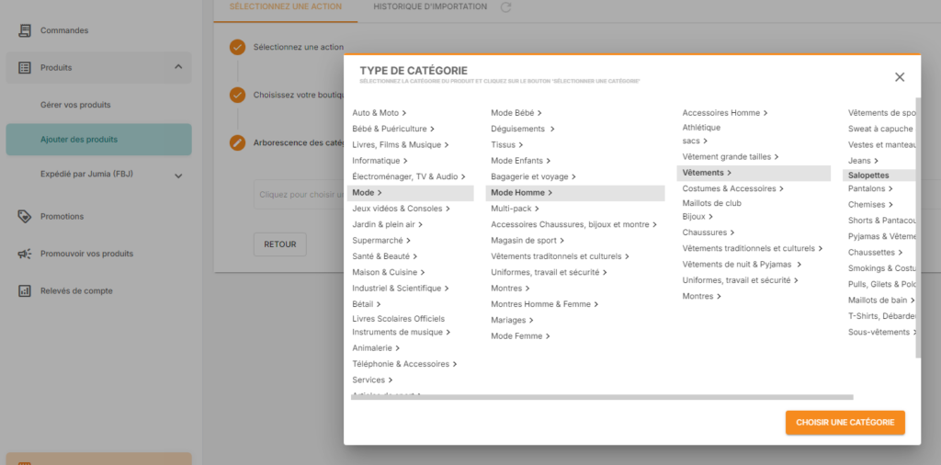The image size is (941, 465).
Task: Switch to Historique d'importation tab
Action: pos(430,7)
